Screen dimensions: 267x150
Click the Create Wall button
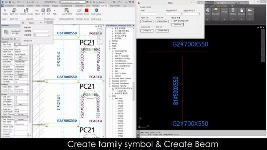162,31
